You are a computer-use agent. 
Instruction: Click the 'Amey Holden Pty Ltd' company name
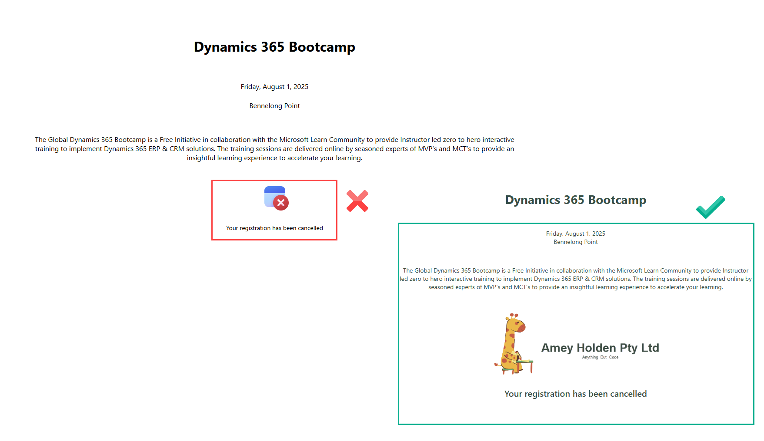(600, 348)
